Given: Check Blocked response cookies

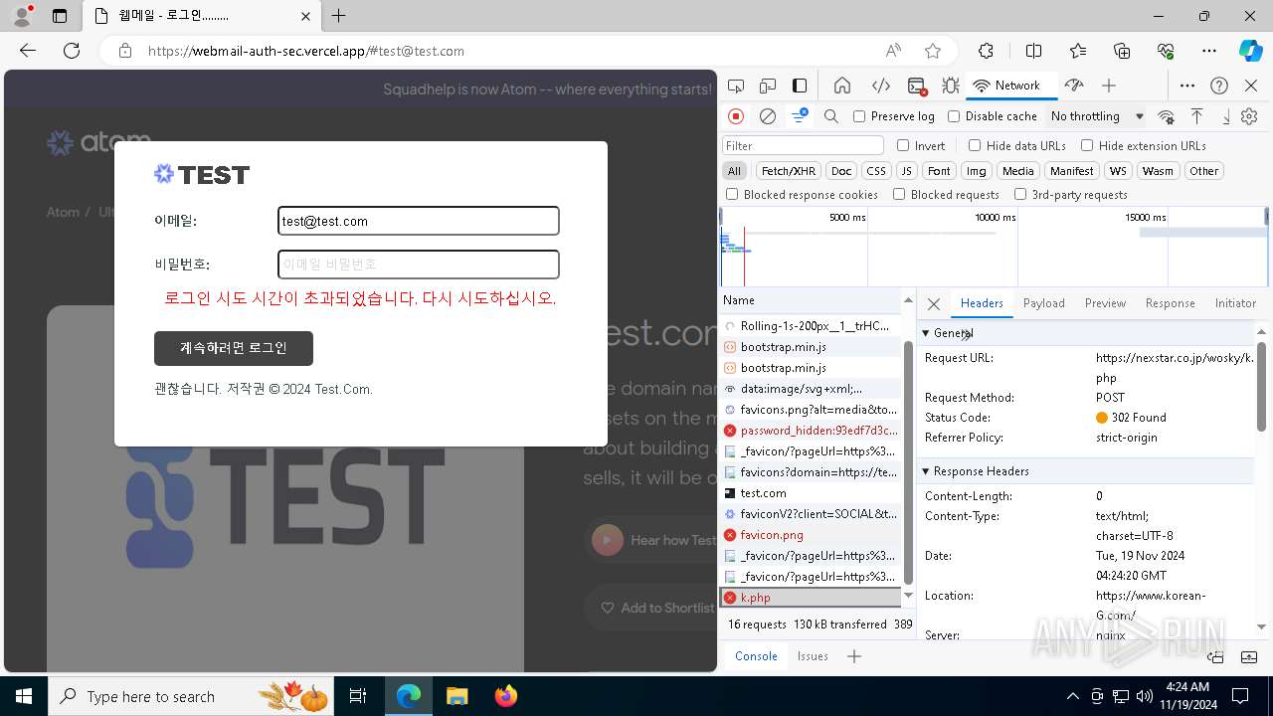Looking at the screenshot, I should click(x=732, y=195).
